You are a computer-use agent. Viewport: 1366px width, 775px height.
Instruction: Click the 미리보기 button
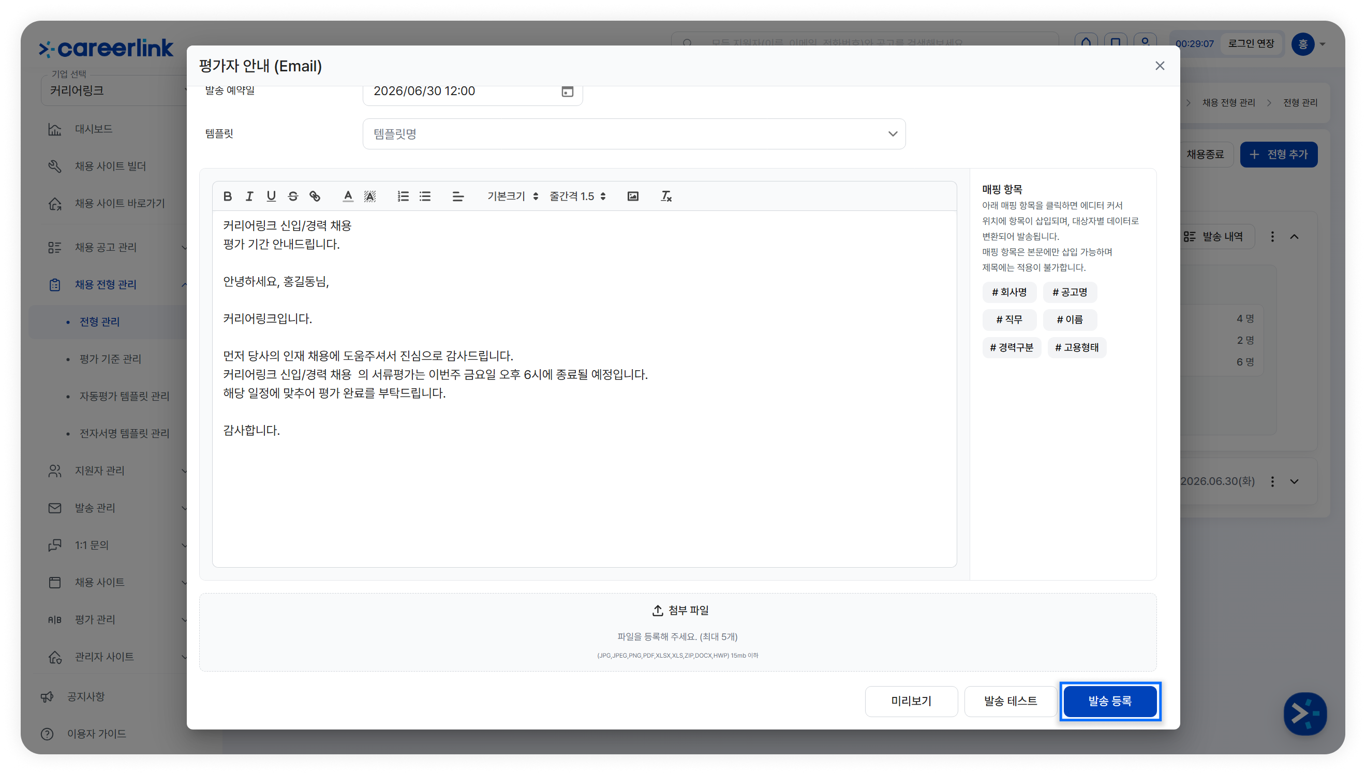pos(911,701)
